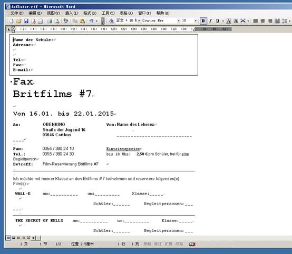The width and height of the screenshot is (292, 254).
Task: Expand the font size 10 dropdown
Action: point(196,21)
